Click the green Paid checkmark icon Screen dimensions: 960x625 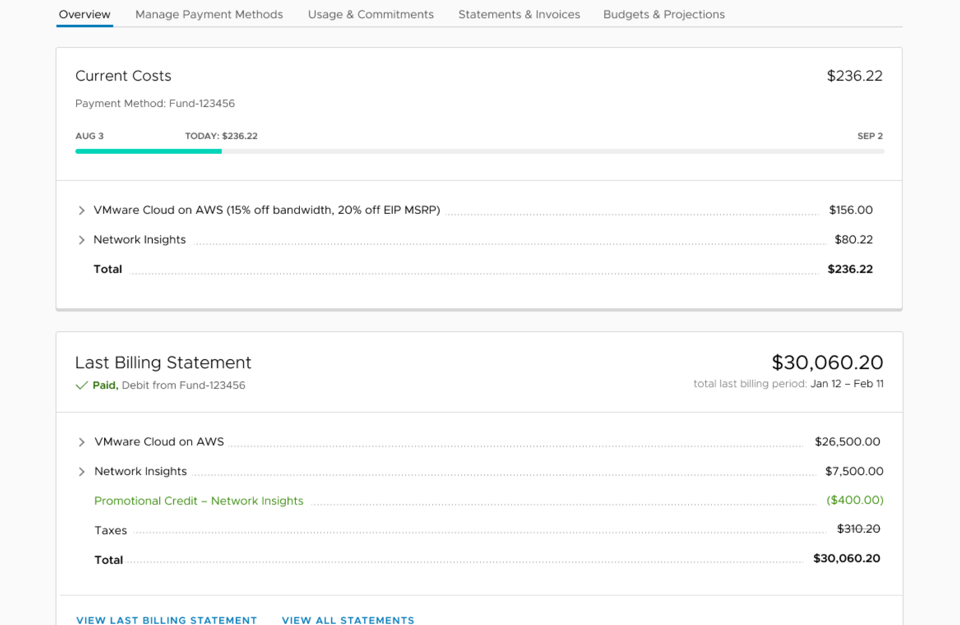[81, 385]
